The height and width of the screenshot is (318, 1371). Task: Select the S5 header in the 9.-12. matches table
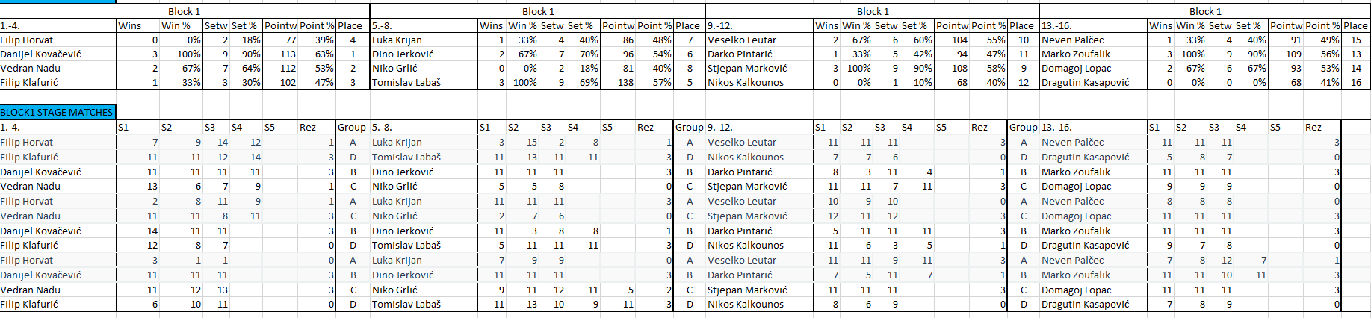941,127
